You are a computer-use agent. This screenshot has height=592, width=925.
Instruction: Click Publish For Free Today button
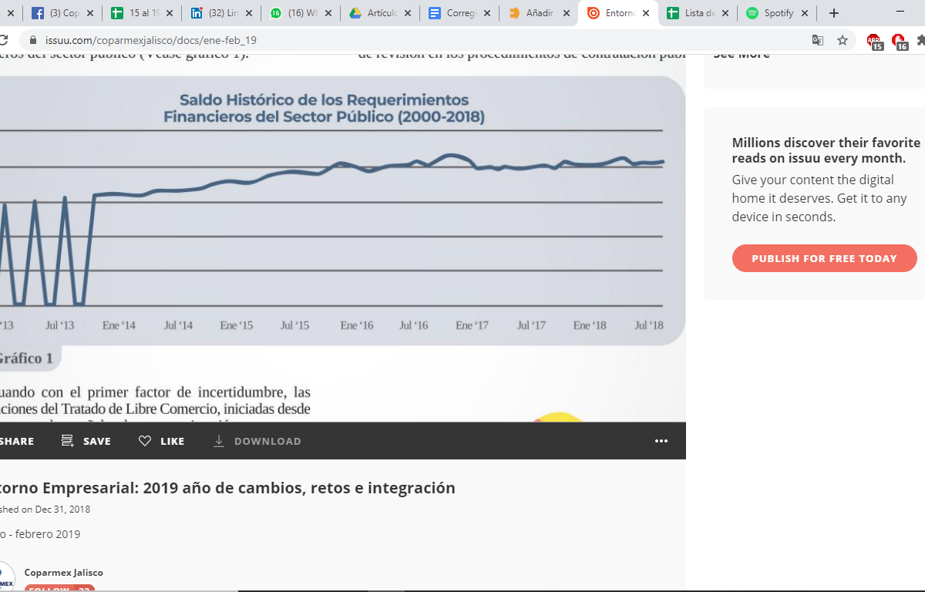824,258
